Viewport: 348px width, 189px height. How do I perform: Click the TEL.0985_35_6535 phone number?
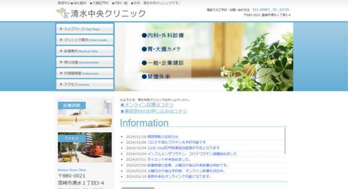(270, 9)
